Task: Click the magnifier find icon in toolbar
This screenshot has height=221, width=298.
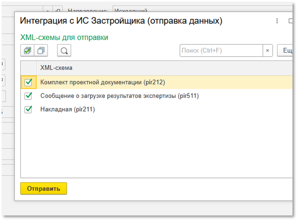Action: click(64, 51)
